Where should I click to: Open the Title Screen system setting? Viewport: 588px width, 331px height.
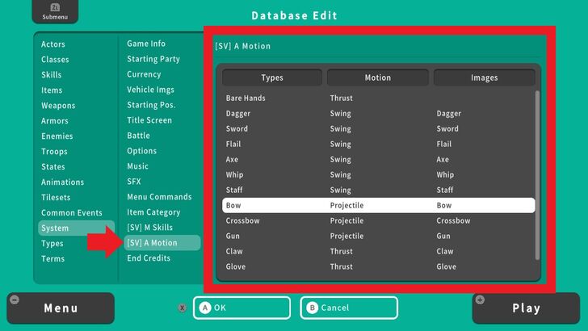[149, 120]
